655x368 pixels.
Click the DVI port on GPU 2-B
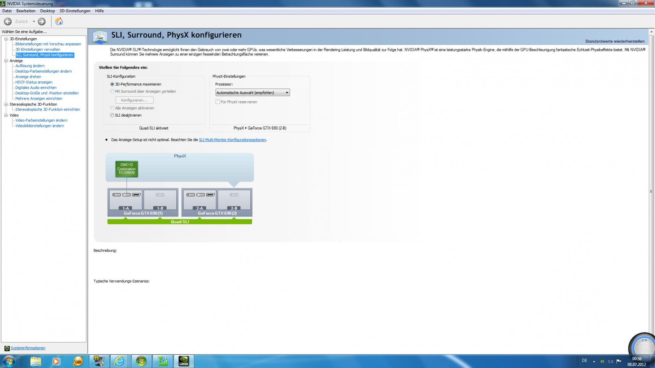coord(234,195)
